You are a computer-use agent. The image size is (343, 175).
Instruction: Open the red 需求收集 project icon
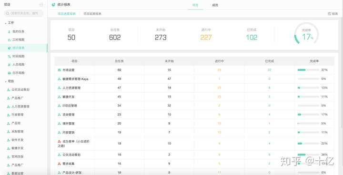tap(59, 164)
